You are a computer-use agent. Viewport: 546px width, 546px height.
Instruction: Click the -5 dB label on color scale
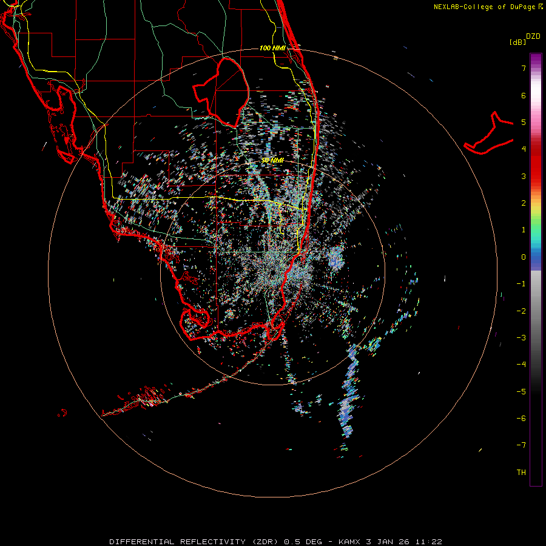[x=521, y=392]
